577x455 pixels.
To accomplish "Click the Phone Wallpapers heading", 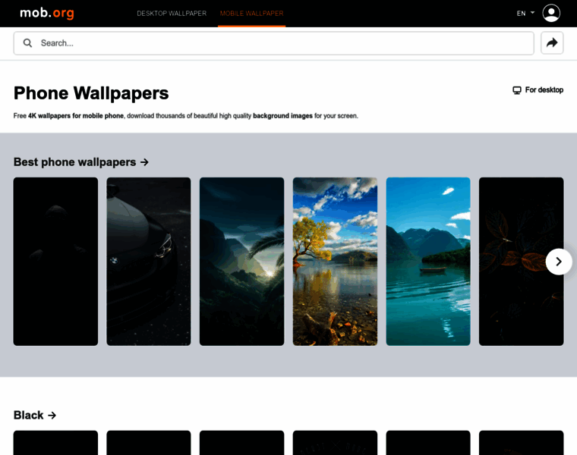I will coord(91,93).
